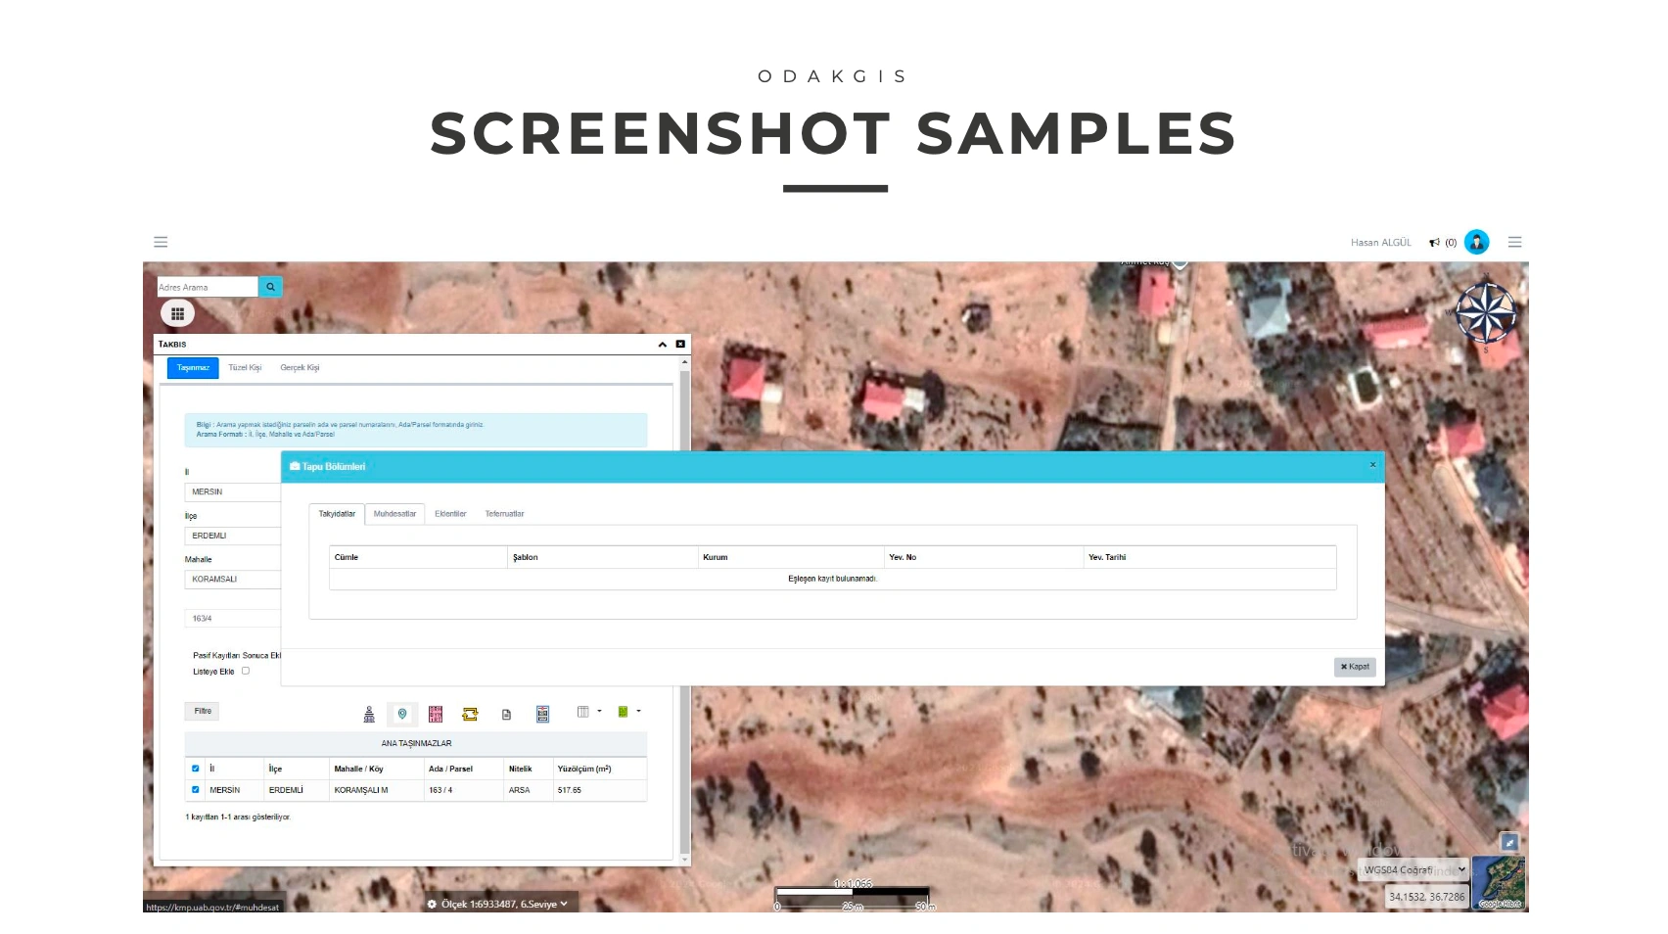Click the Google Hibrit basemap thumbnail
The image size is (1668, 934).
click(x=1499, y=883)
